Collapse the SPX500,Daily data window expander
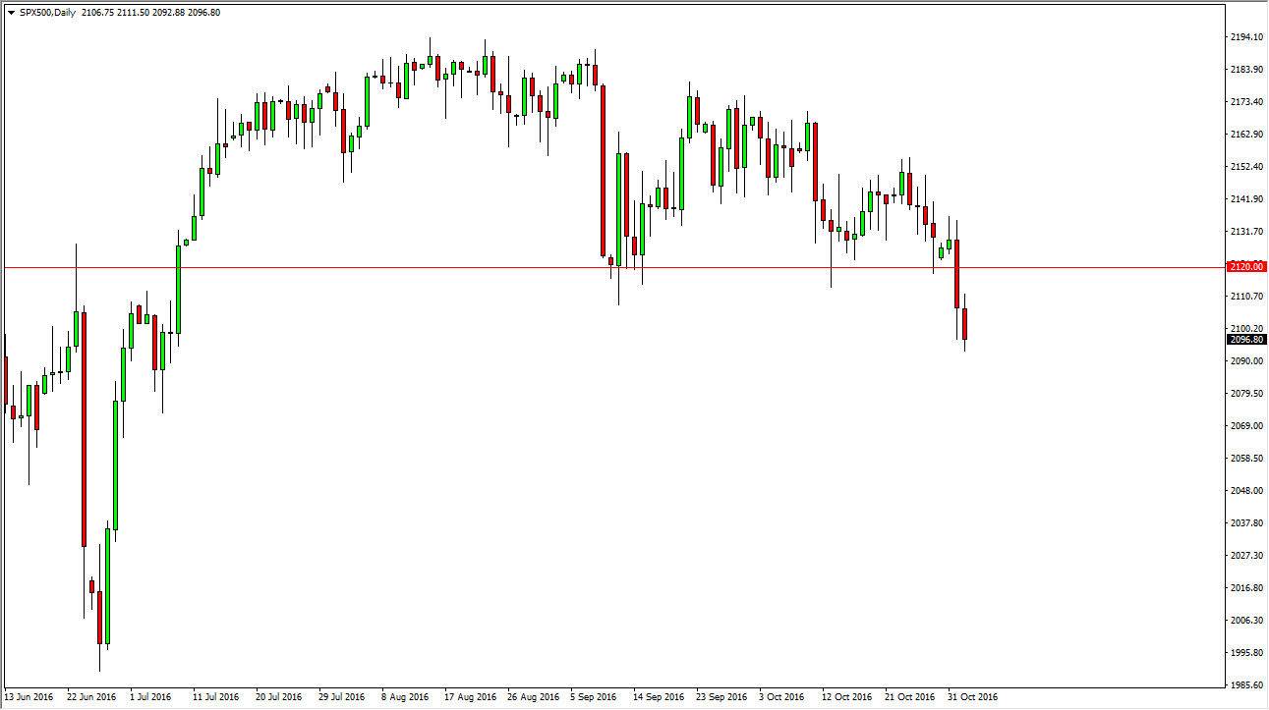This screenshot has width=1269, height=710. point(10,12)
